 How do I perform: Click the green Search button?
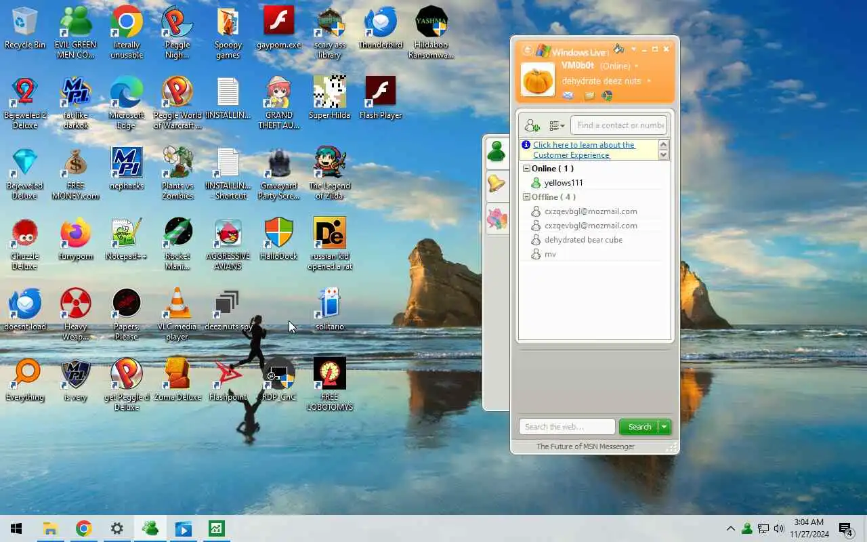[x=639, y=427]
